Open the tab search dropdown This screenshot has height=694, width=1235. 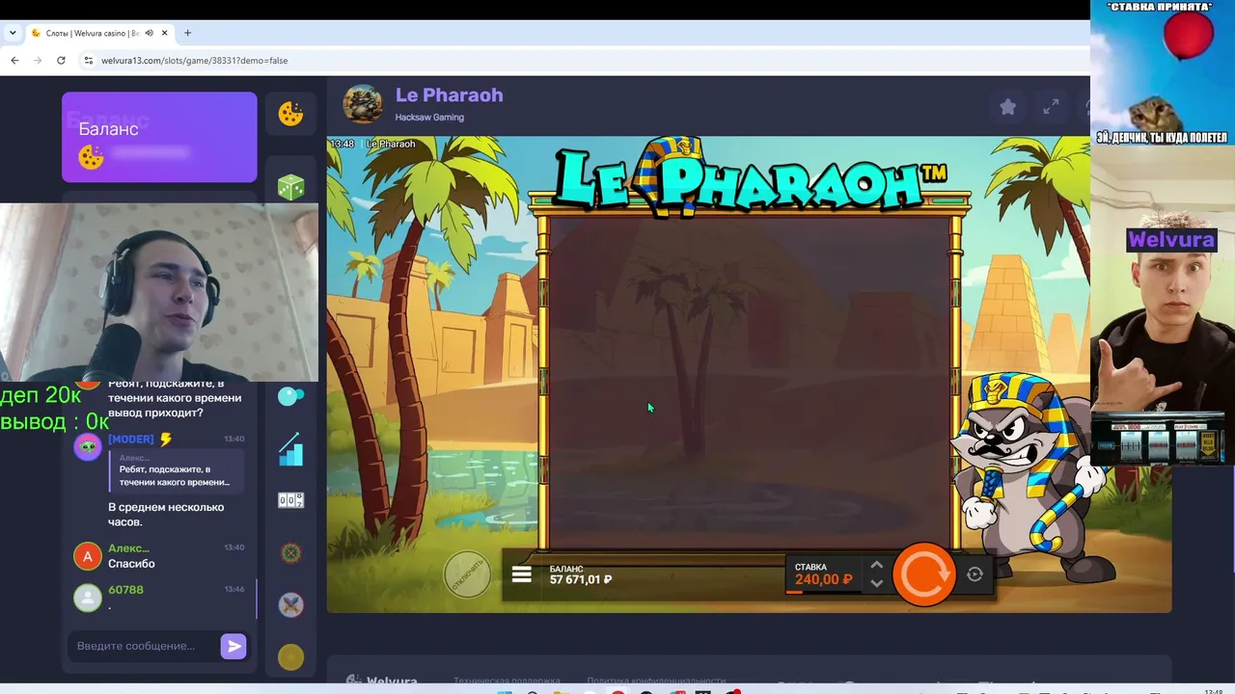[13, 33]
